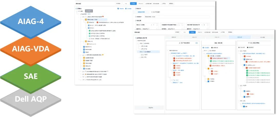Image resolution: width=277 pixels, height=117 pixels.
Task: Click red alert badge on first back-window tree node
Action: coord(103,17)
